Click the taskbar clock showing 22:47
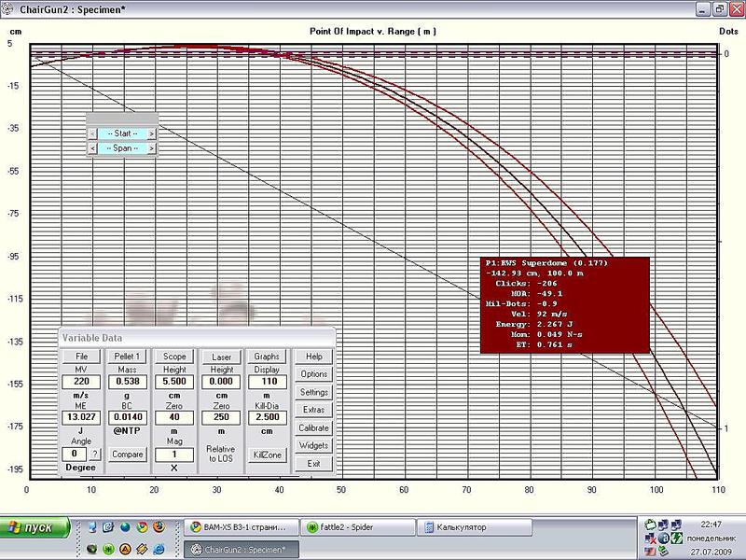Viewport: 746px width, 560px height. click(x=711, y=525)
